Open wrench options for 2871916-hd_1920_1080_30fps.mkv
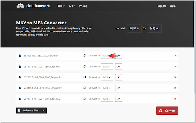Image resolution: width=196 pixels, height=123 pixels. [118, 67]
